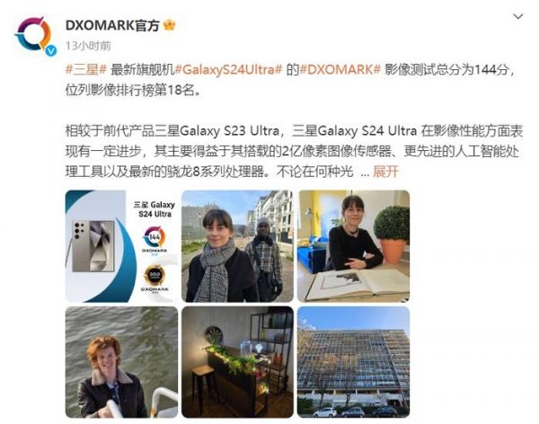Open the Galaxy S24 Ultra score card image

tap(121, 246)
